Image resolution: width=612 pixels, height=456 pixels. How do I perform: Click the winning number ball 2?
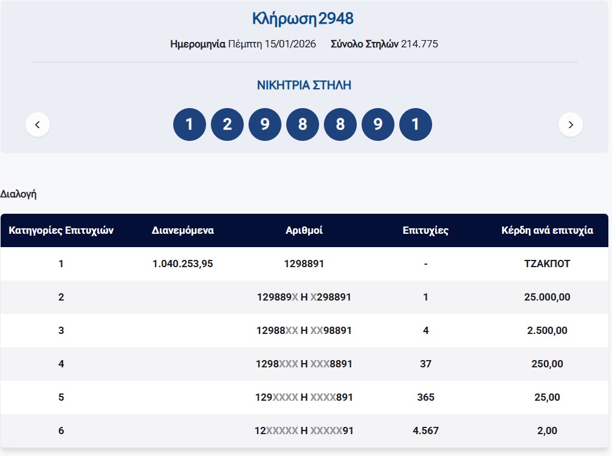tap(227, 124)
